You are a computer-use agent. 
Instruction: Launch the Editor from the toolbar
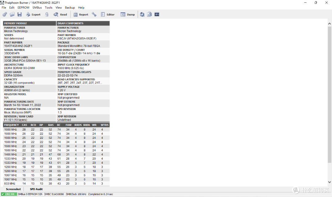pos(108,14)
